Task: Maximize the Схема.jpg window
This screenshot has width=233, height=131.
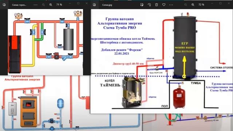Action: coord(220,3)
